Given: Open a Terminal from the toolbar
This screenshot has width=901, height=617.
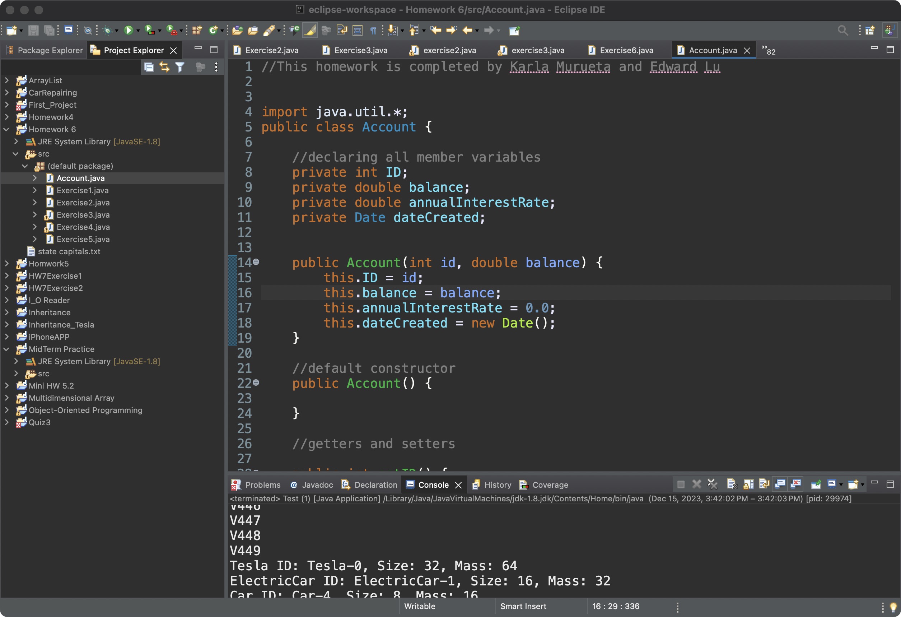Looking at the screenshot, I should point(69,30).
